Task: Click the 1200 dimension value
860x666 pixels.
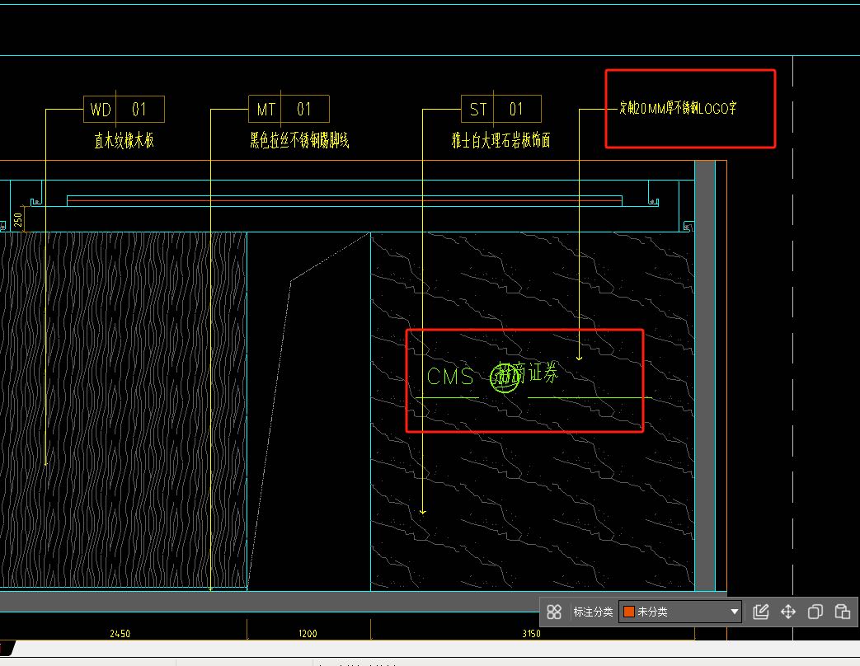Action: coord(308,634)
